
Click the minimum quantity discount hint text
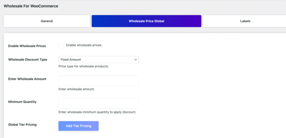point(97,112)
